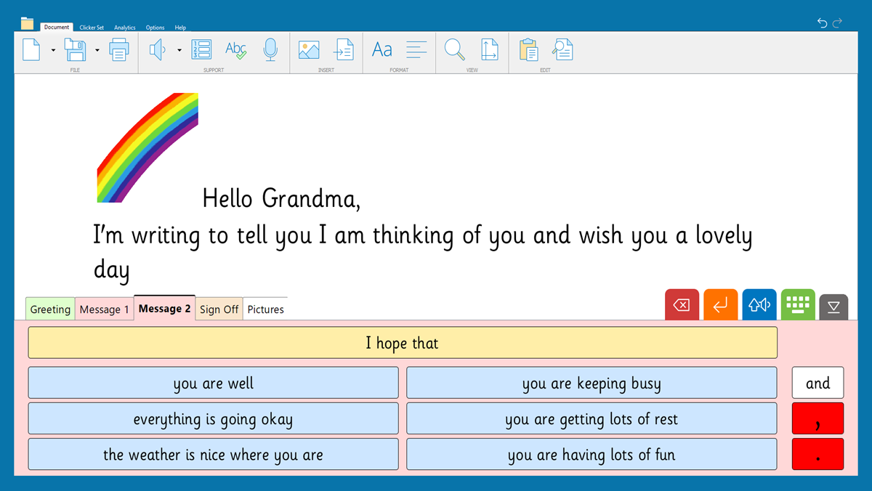This screenshot has height=491, width=872.
Task: Click the red full stop cell
Action: (x=817, y=454)
